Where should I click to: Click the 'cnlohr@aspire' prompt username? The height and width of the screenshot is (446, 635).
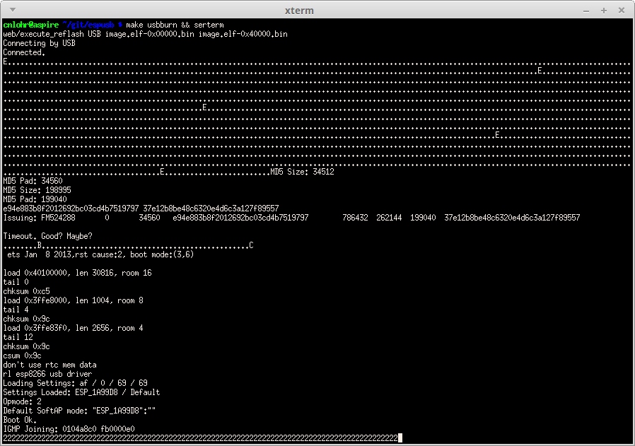[x=31, y=25]
